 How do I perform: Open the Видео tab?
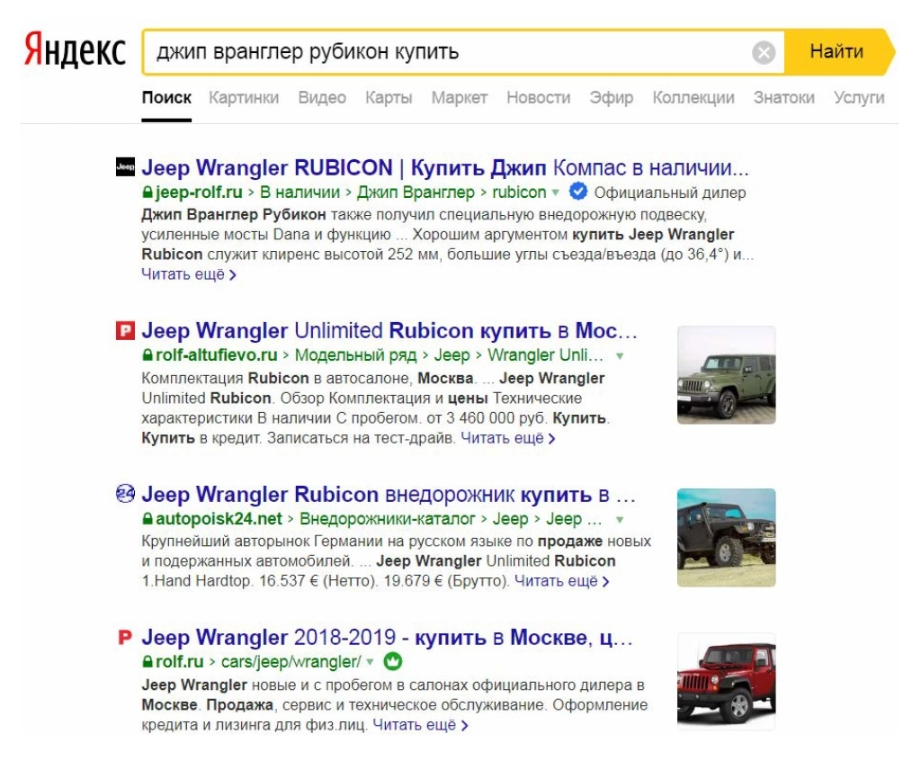coord(322,97)
